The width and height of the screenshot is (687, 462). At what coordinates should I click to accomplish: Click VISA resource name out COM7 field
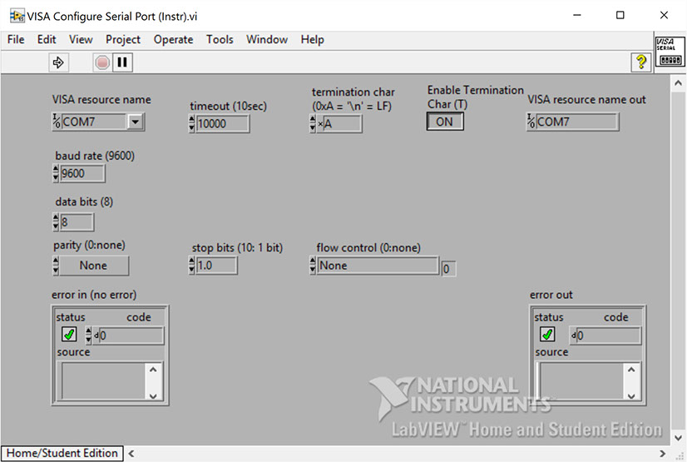coord(577,122)
